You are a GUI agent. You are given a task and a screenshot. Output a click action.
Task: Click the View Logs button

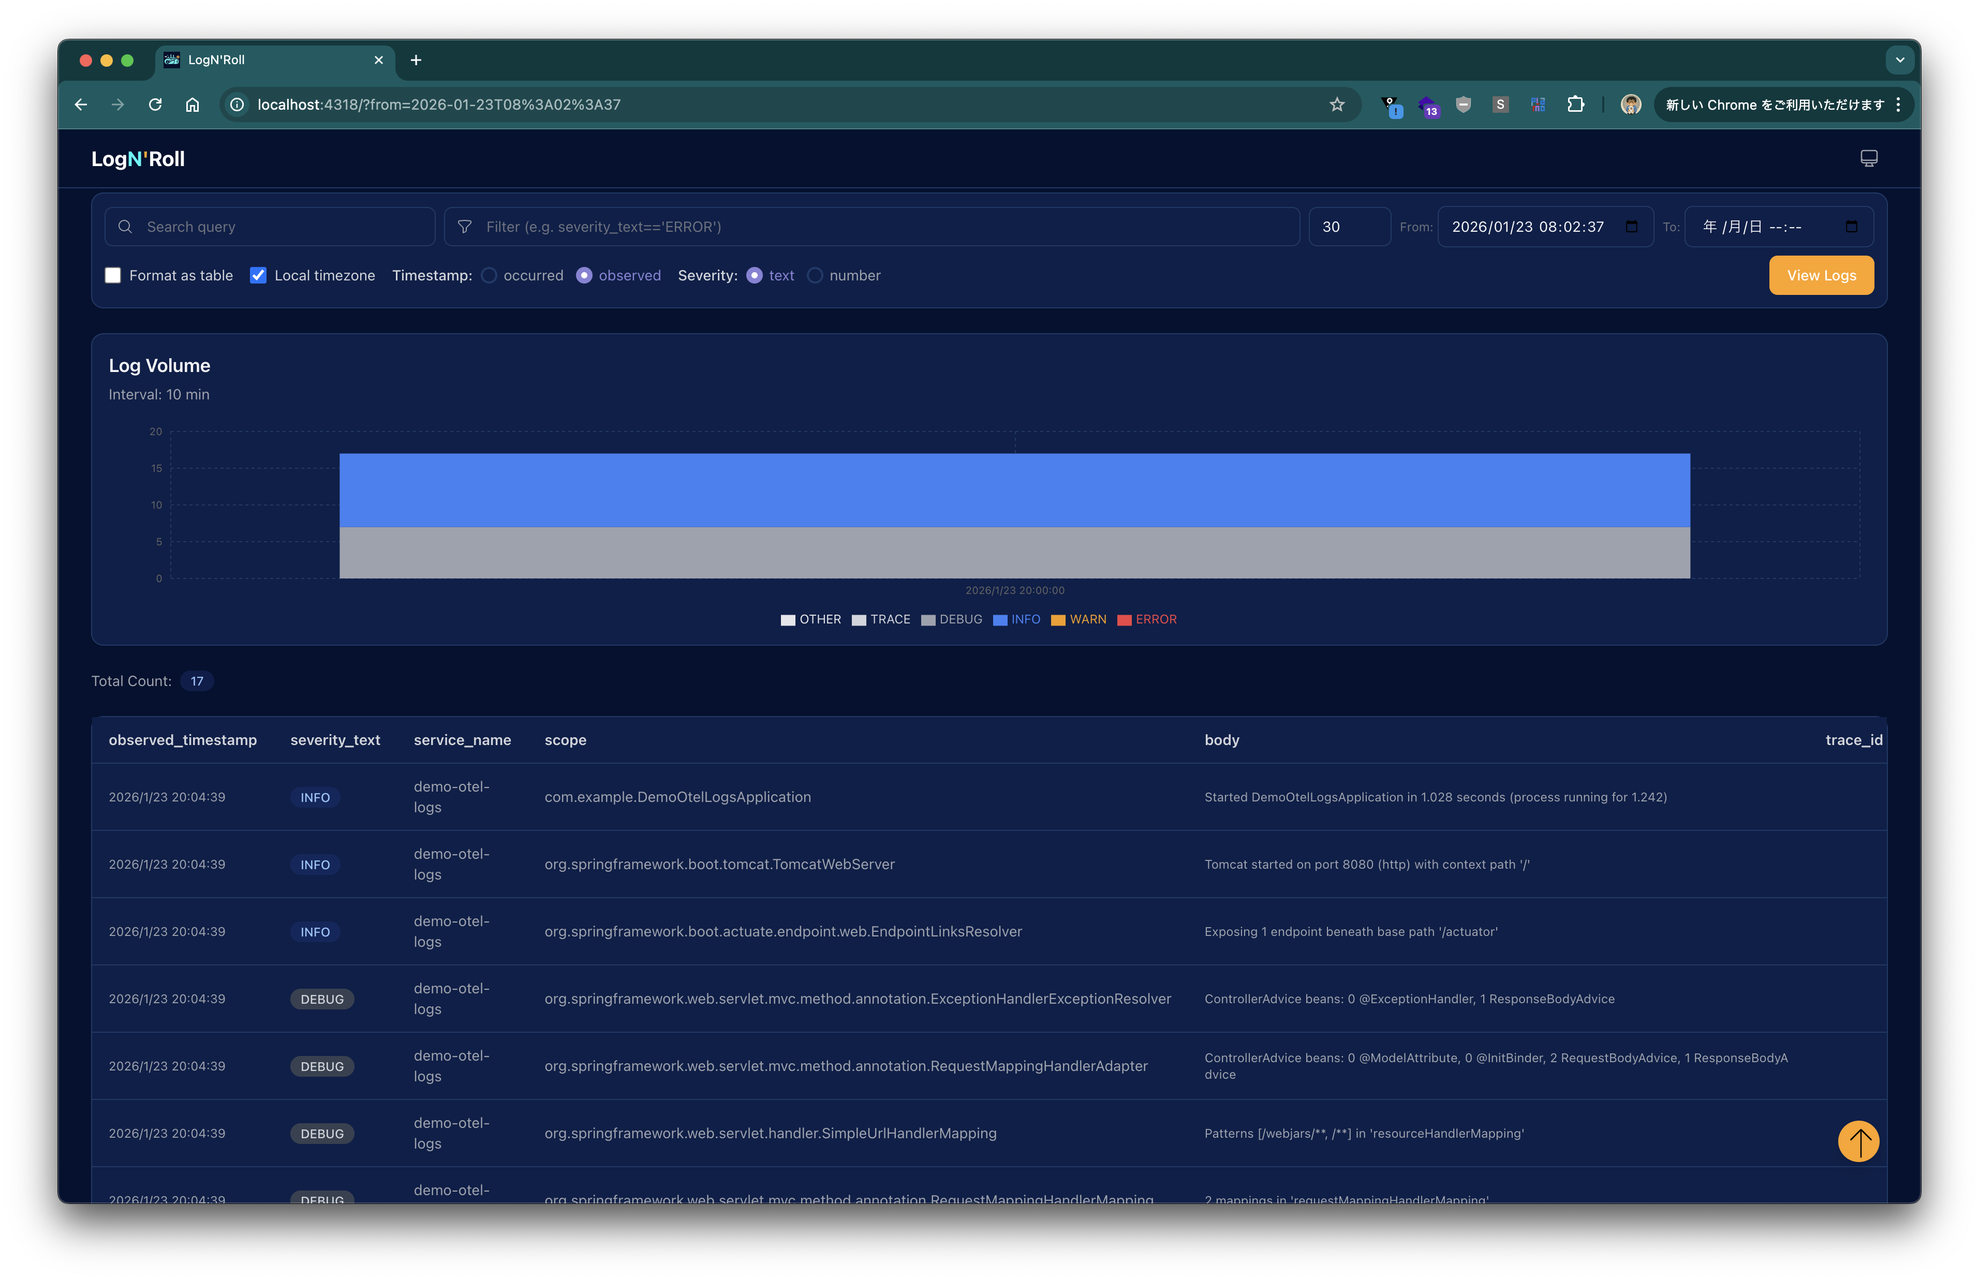[1820, 275]
